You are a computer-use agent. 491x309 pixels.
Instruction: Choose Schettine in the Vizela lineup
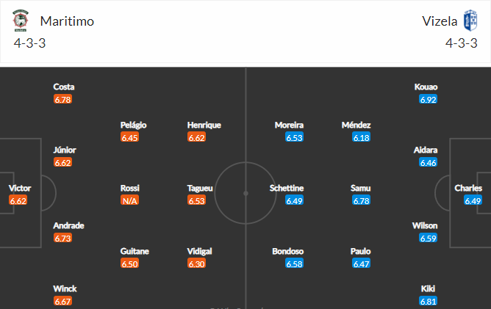coord(287,189)
